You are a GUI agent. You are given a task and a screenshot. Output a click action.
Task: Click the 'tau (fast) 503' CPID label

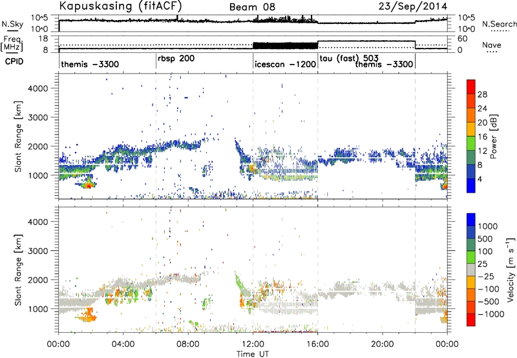(349, 59)
